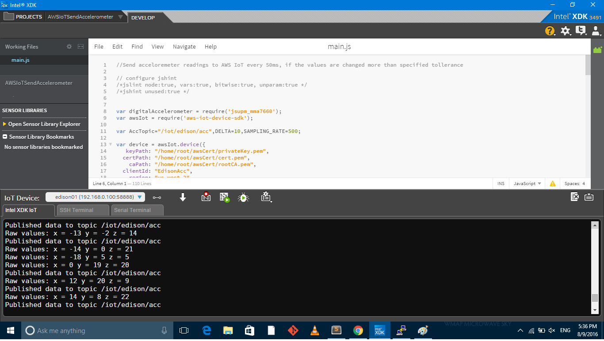Run the app on the IoT device
This screenshot has height=341, width=604.
pyautogui.click(x=225, y=197)
